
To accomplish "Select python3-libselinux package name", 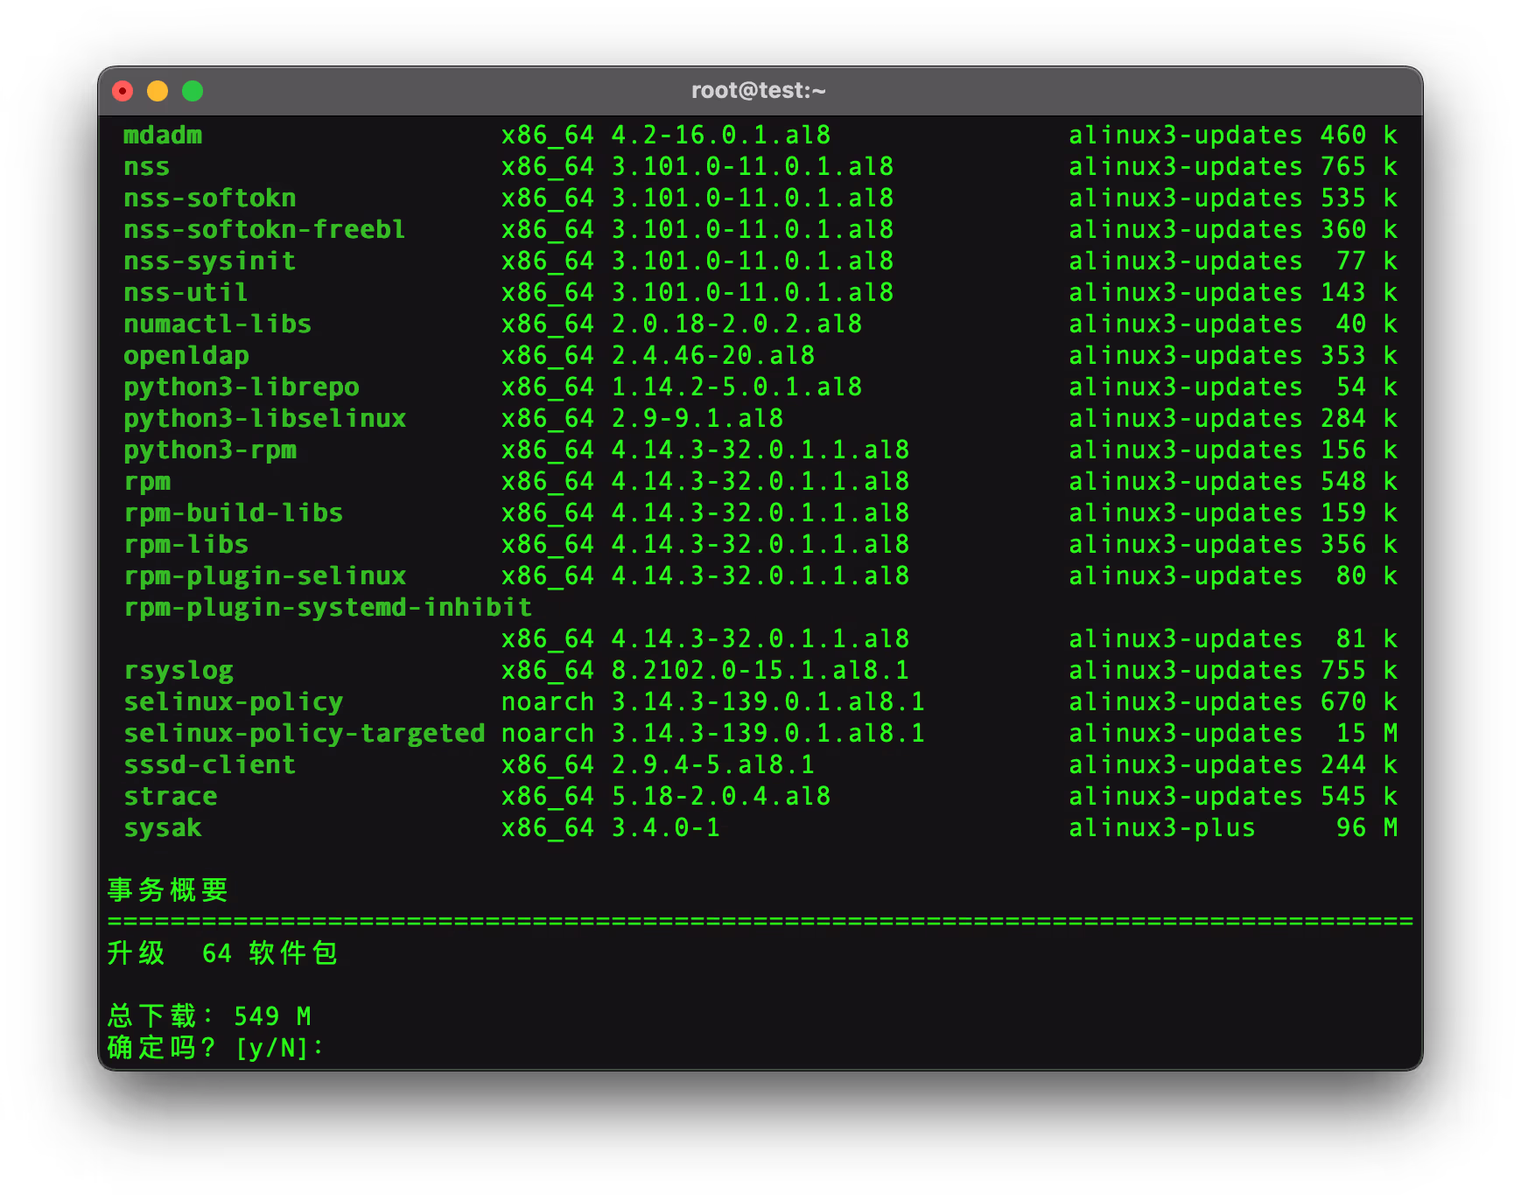I will [x=265, y=419].
